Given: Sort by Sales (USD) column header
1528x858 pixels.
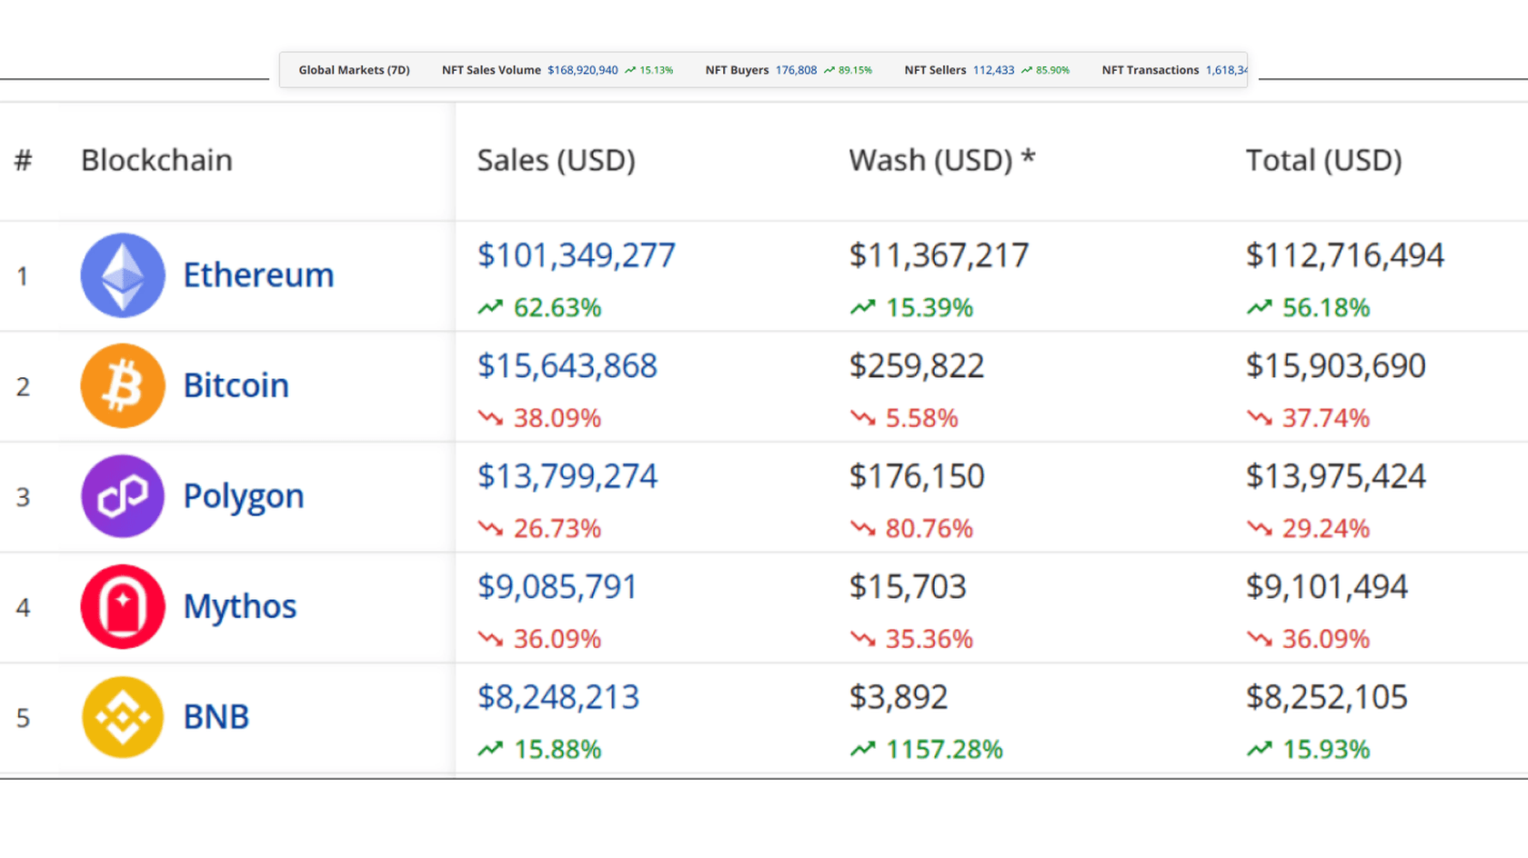Looking at the screenshot, I should 556,160.
